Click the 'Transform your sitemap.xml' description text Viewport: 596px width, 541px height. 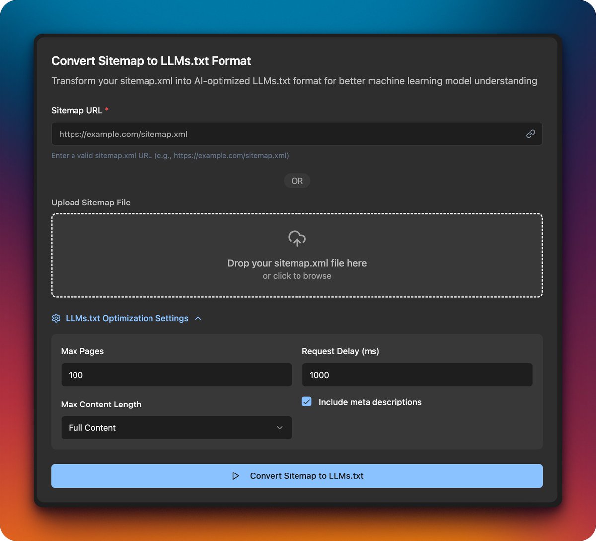[294, 81]
